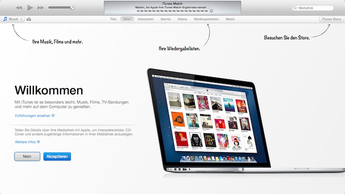Expand the Musik library dropdown
The width and height of the screenshot is (345, 194).
(13, 19)
